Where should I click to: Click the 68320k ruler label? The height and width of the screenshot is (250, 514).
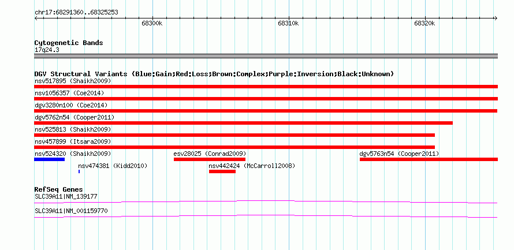click(424, 23)
